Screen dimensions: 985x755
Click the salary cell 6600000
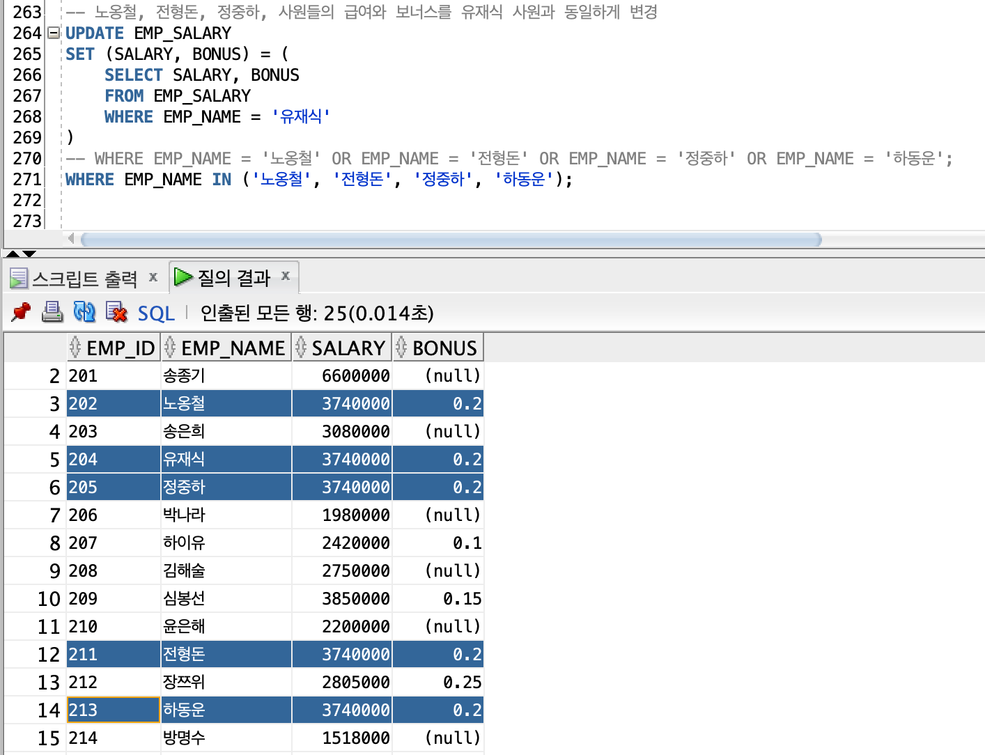coord(341,376)
